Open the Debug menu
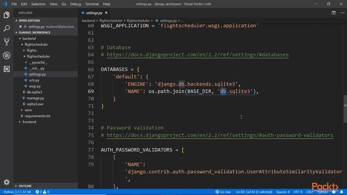 pos(75,4)
